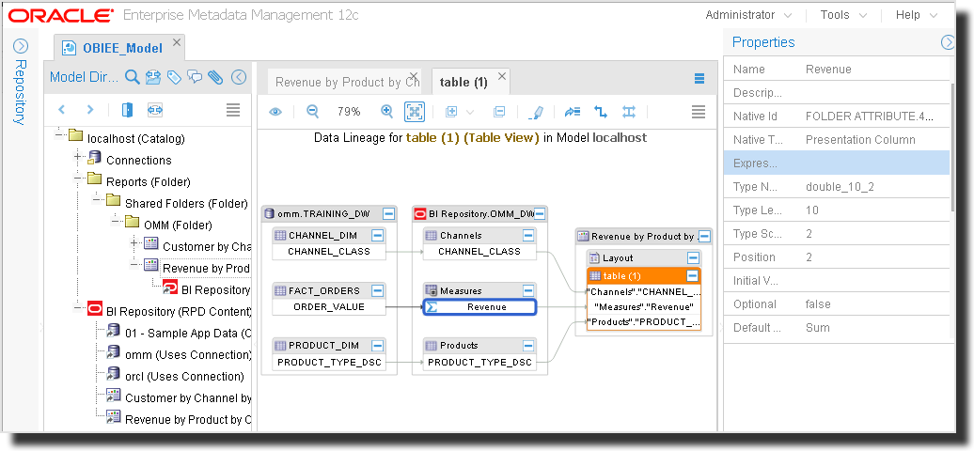Screen dimensions: 974x451
Task: Collapse Products node in diagram
Action: tap(528, 346)
